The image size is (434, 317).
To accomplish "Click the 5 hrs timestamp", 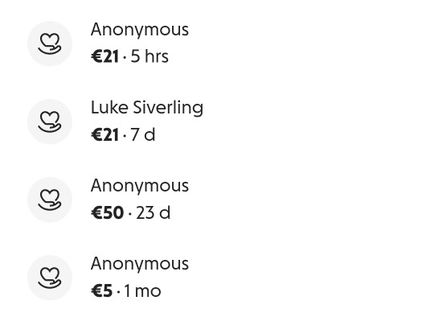I will coord(149,56).
